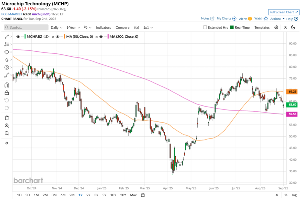Select the shapes drawing tool
Viewport: 303px width, 200px height.
pos(7,52)
